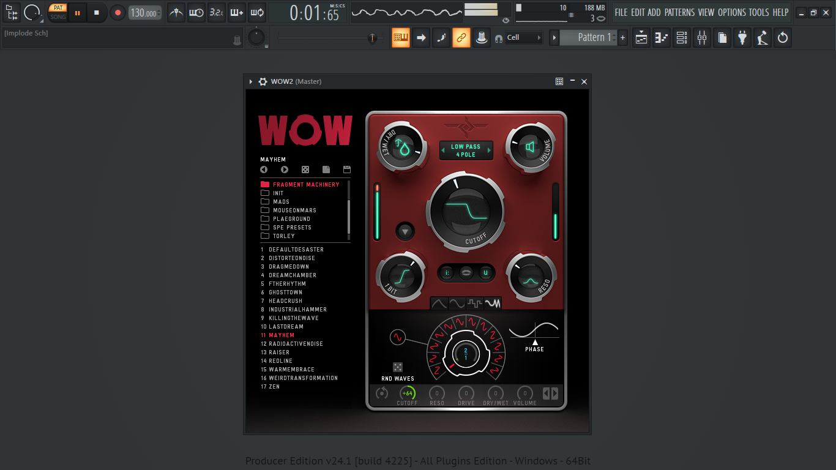
Task: Toggle the link-to-controller chain button
Action: tap(461, 38)
